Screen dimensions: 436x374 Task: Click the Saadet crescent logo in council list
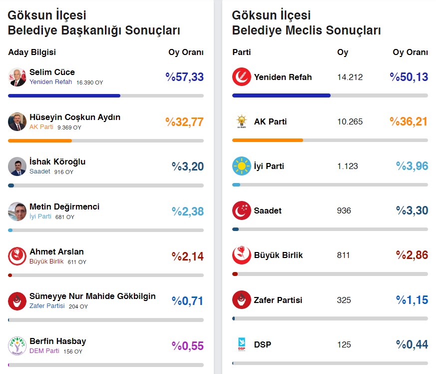[x=242, y=210]
